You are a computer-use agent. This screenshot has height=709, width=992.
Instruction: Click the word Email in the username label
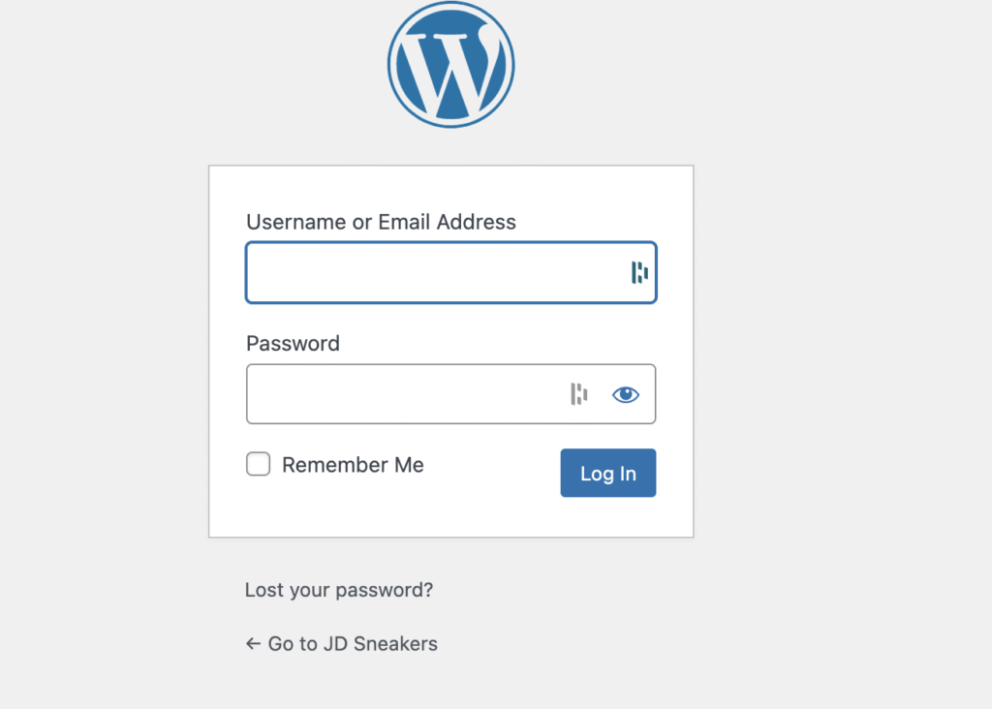click(404, 222)
